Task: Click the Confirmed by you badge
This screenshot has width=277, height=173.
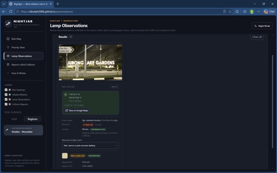Action: click(98, 129)
